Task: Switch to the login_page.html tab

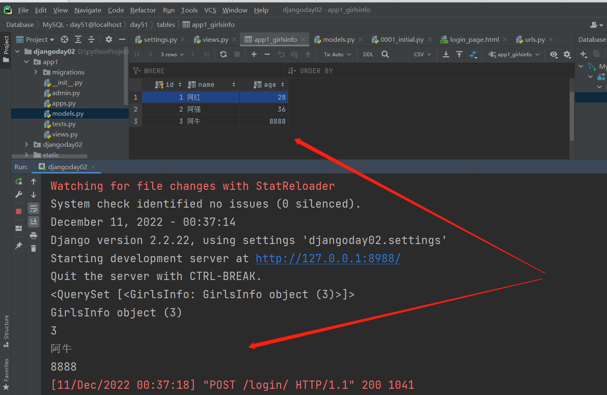Action: pos(474,39)
